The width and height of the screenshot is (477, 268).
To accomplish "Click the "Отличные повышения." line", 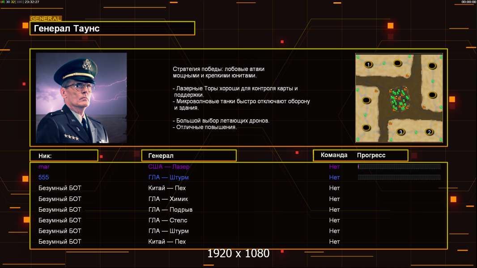I will click(x=204, y=127).
